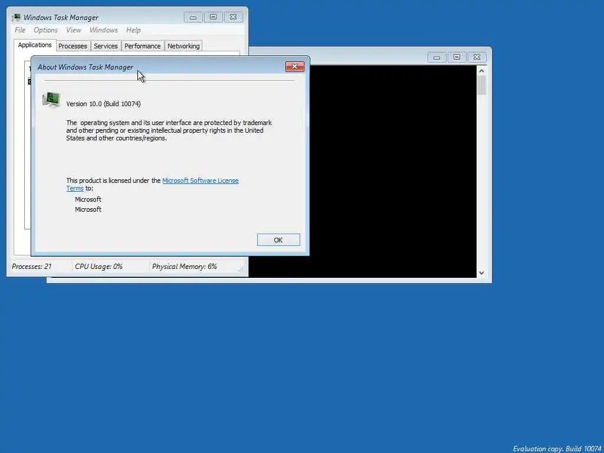
Task: Click console window scroll down arrow
Action: [481, 273]
